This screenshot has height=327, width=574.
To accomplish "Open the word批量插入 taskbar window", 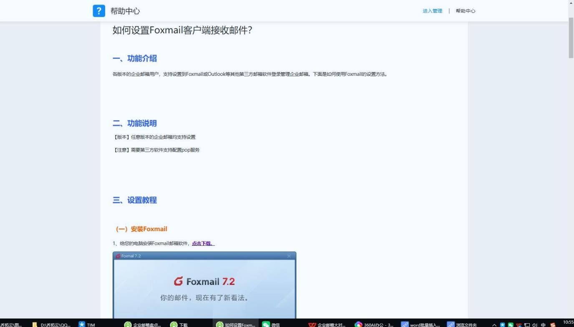I will (x=420, y=325).
